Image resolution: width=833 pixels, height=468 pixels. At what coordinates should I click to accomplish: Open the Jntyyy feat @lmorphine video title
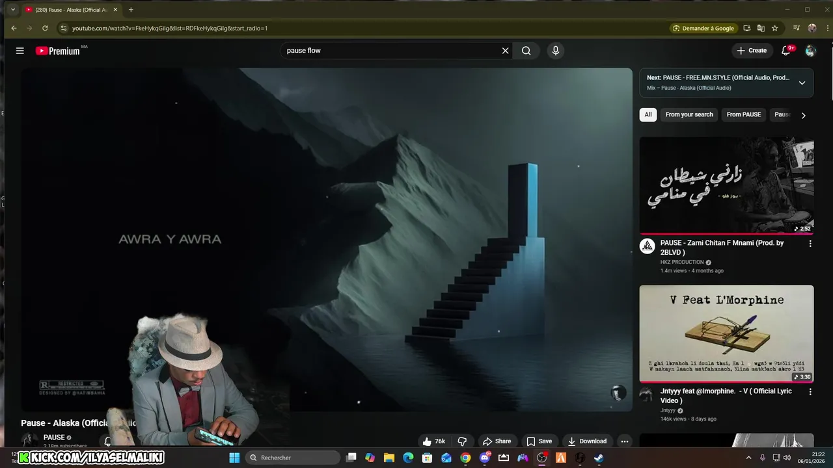tap(726, 396)
